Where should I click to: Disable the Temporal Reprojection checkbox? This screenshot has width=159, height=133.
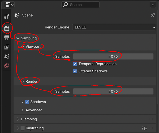[75, 64]
